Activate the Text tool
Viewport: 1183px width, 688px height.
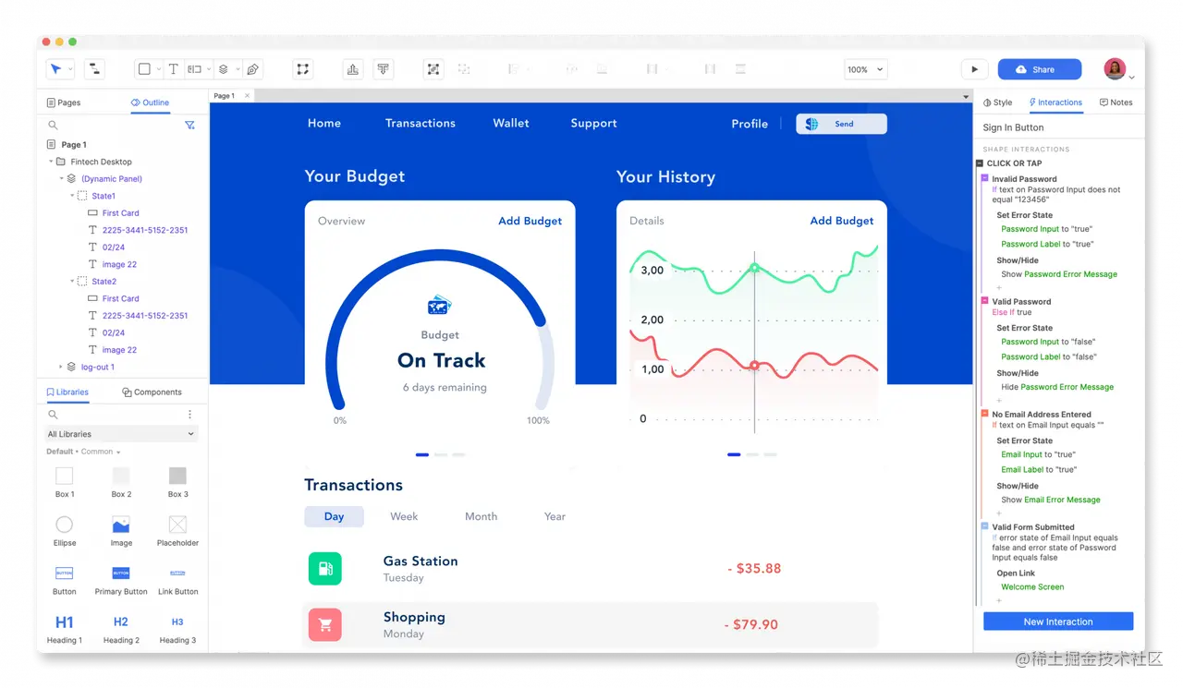click(173, 69)
